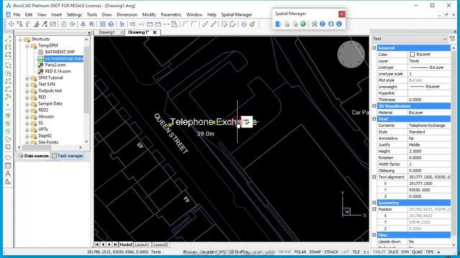This screenshot has width=460, height=258.
Task: Close the active Drawing1* tab
Action: [x=155, y=32]
